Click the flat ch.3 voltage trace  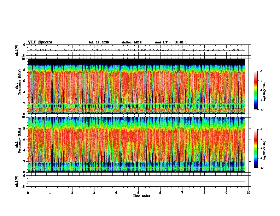pyautogui.click(x=136, y=181)
